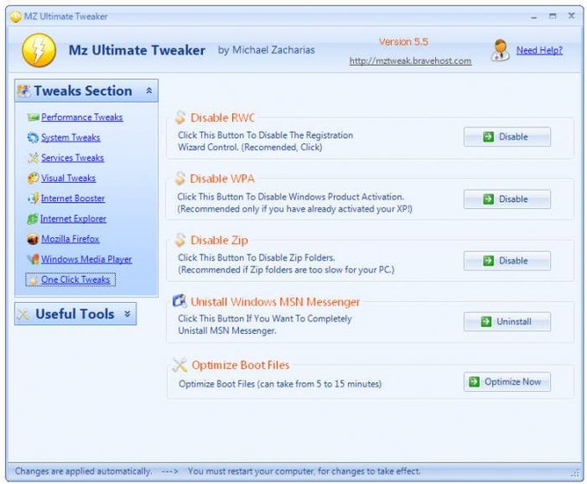This screenshot has height=484, width=587.
Task: Close the MZ Ultimate Tweaker window
Action: 571,16
